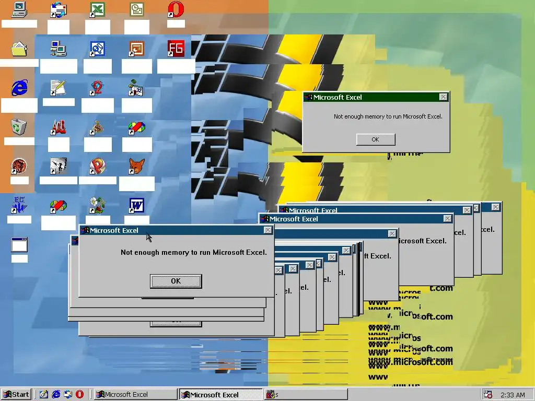The width and height of the screenshot is (535, 401).
Task: Click the third taskbar button after Excel
Action: (x=306, y=395)
